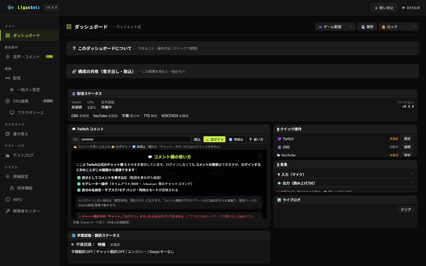Click the Twitch 未接続 status in 配信ステータス

coord(77,105)
